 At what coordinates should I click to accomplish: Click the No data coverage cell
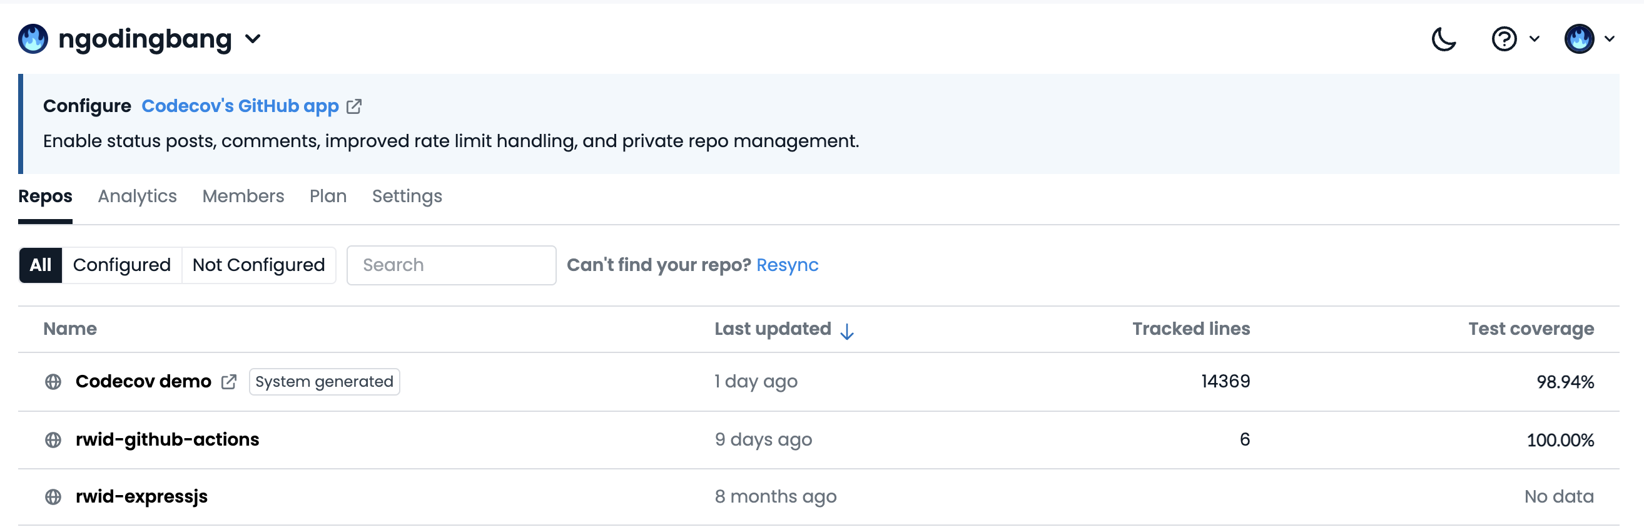click(x=1559, y=497)
